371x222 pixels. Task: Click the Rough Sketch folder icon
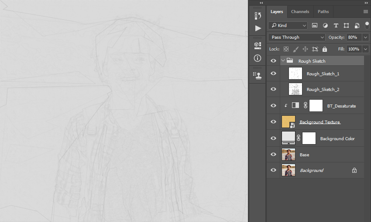point(290,61)
